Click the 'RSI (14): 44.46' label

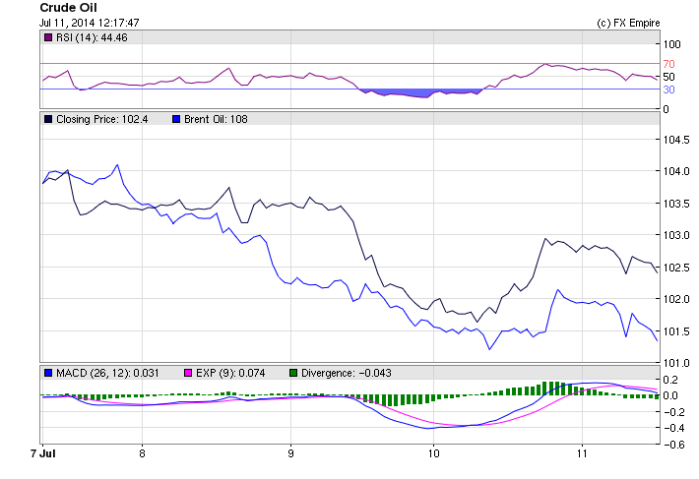[x=92, y=37]
